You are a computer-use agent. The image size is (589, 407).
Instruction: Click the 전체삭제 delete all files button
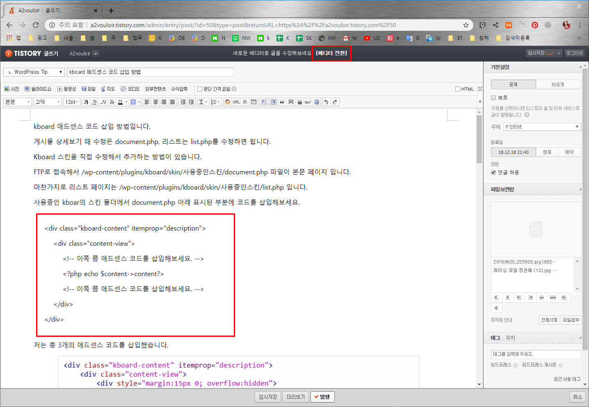tap(549, 320)
